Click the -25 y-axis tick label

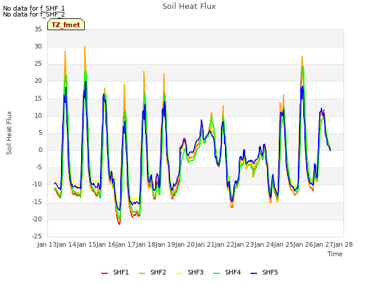37,236
